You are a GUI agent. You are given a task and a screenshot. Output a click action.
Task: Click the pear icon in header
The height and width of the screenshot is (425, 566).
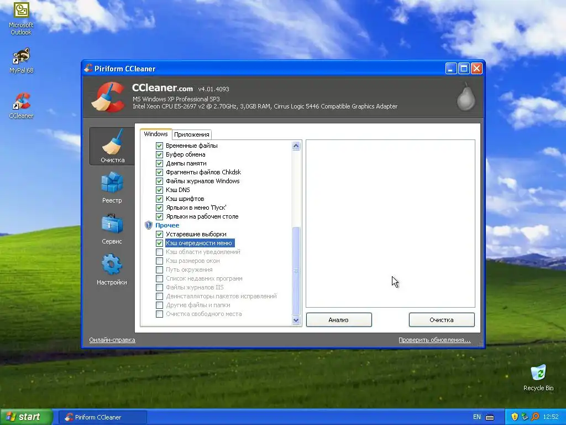point(466,97)
